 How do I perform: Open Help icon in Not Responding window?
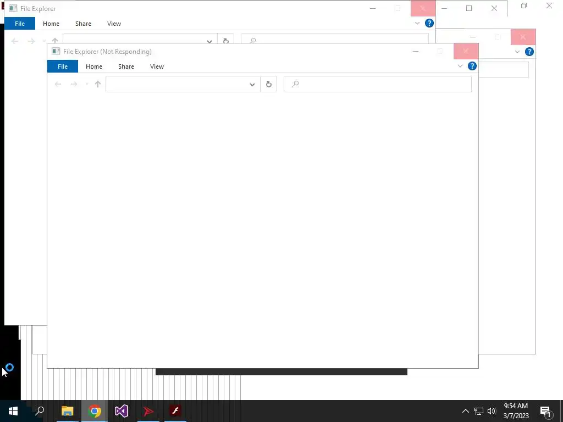click(x=472, y=66)
